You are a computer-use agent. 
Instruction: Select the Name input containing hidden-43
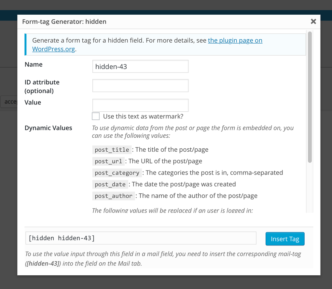point(140,66)
